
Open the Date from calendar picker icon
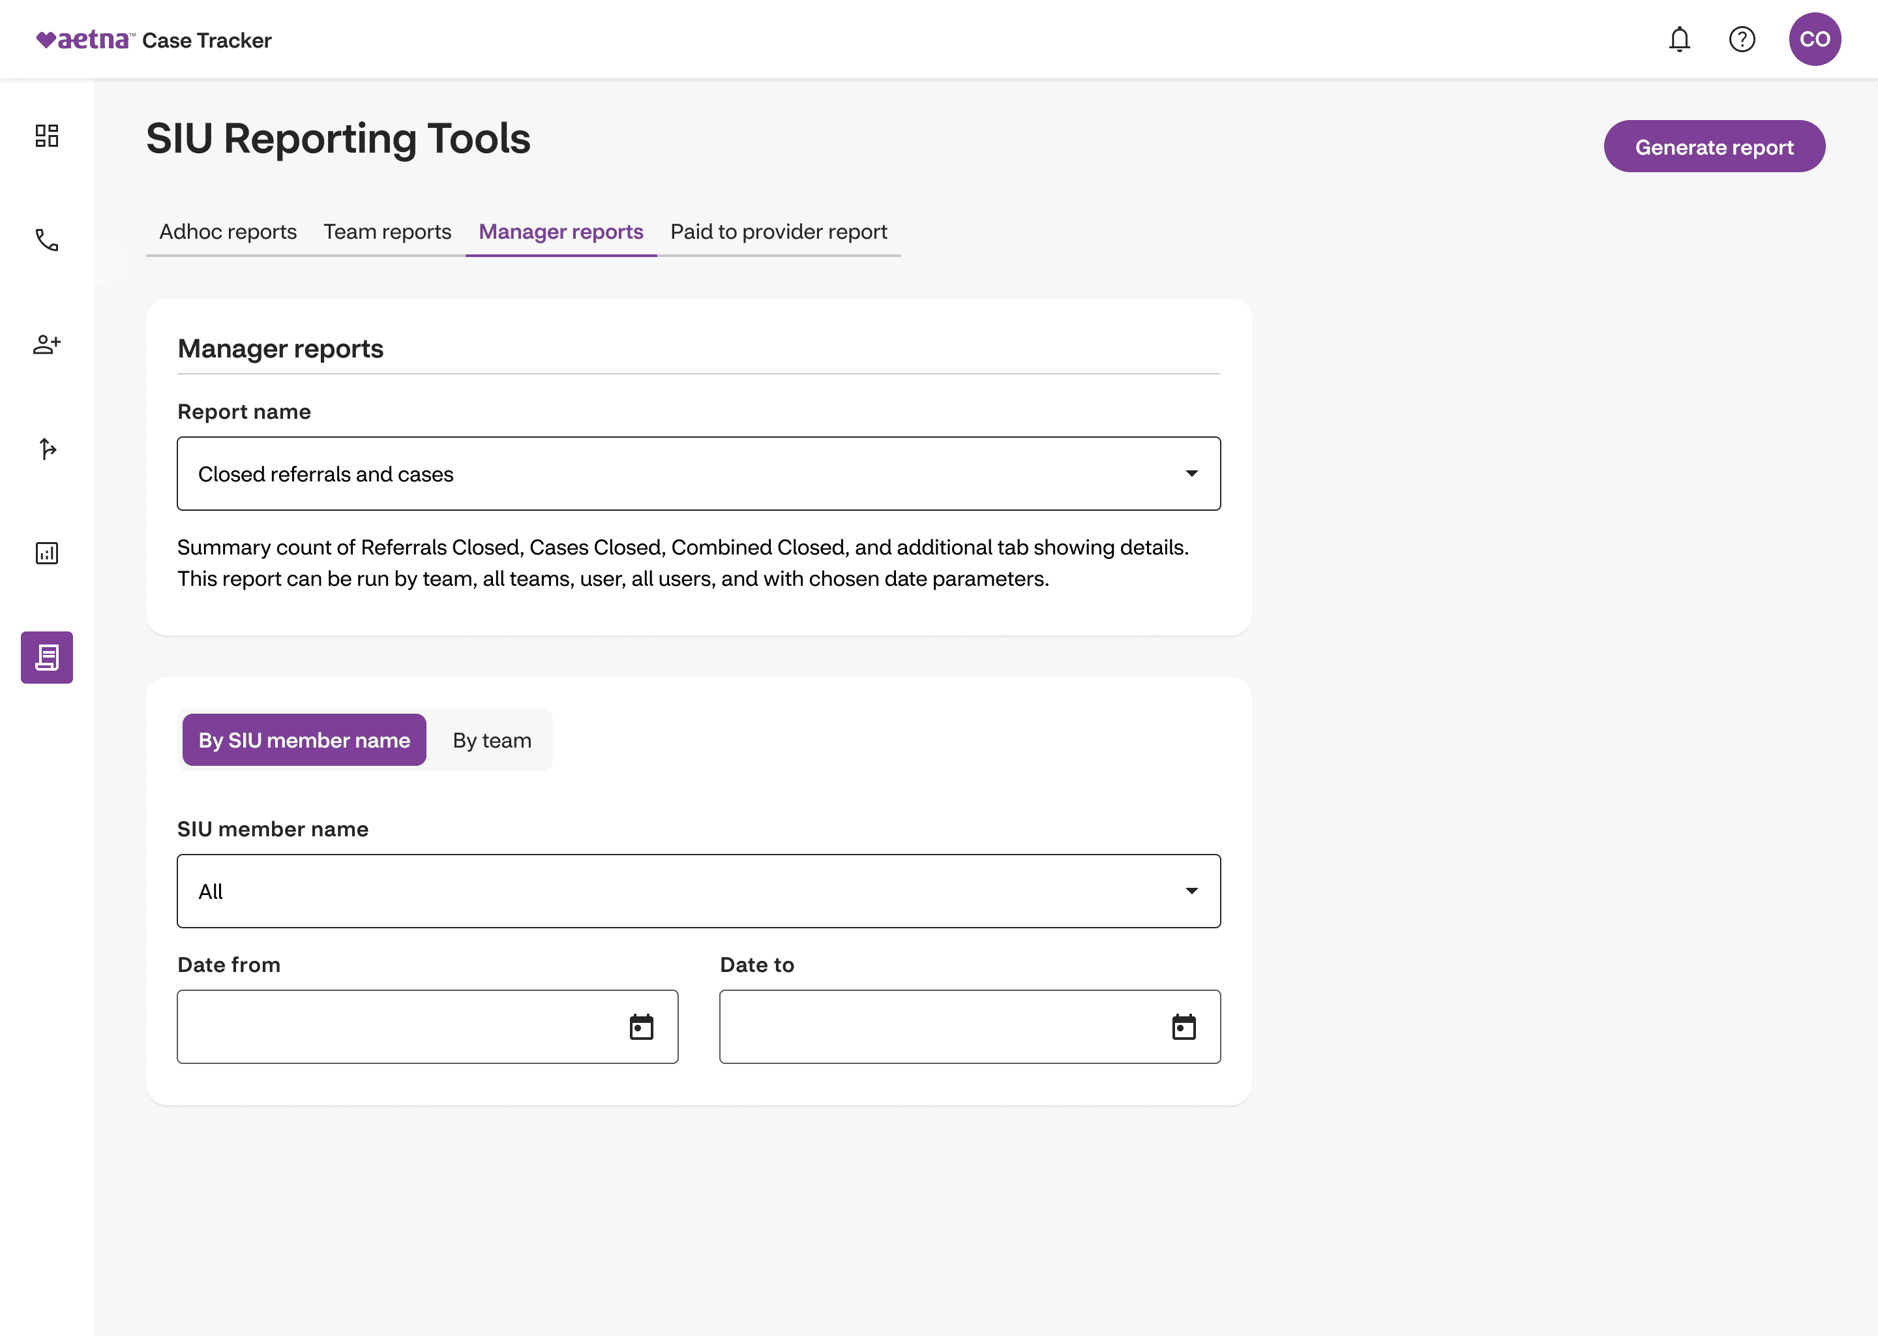pos(642,1027)
